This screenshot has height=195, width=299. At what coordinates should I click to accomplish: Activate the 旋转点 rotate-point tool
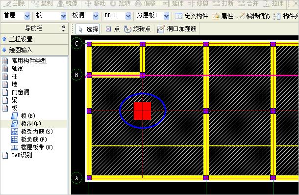pyautogui.click(x=137, y=29)
